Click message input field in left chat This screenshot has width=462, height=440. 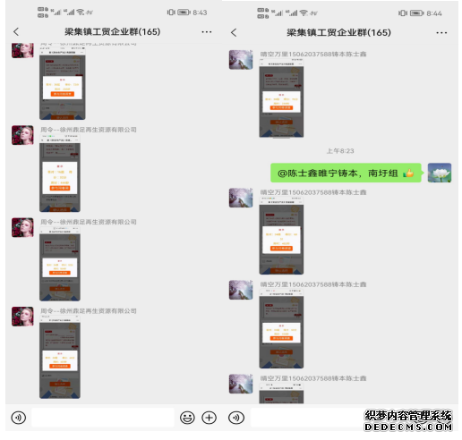[103, 418]
